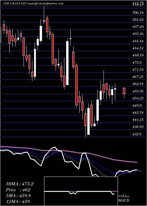Click the '5MA : 459.8' readout
The image size is (147, 206).
pos(19,195)
